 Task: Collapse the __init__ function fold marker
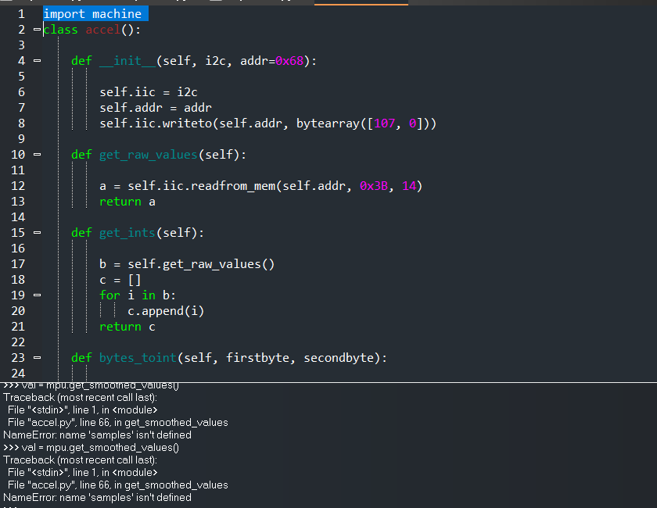(x=37, y=61)
